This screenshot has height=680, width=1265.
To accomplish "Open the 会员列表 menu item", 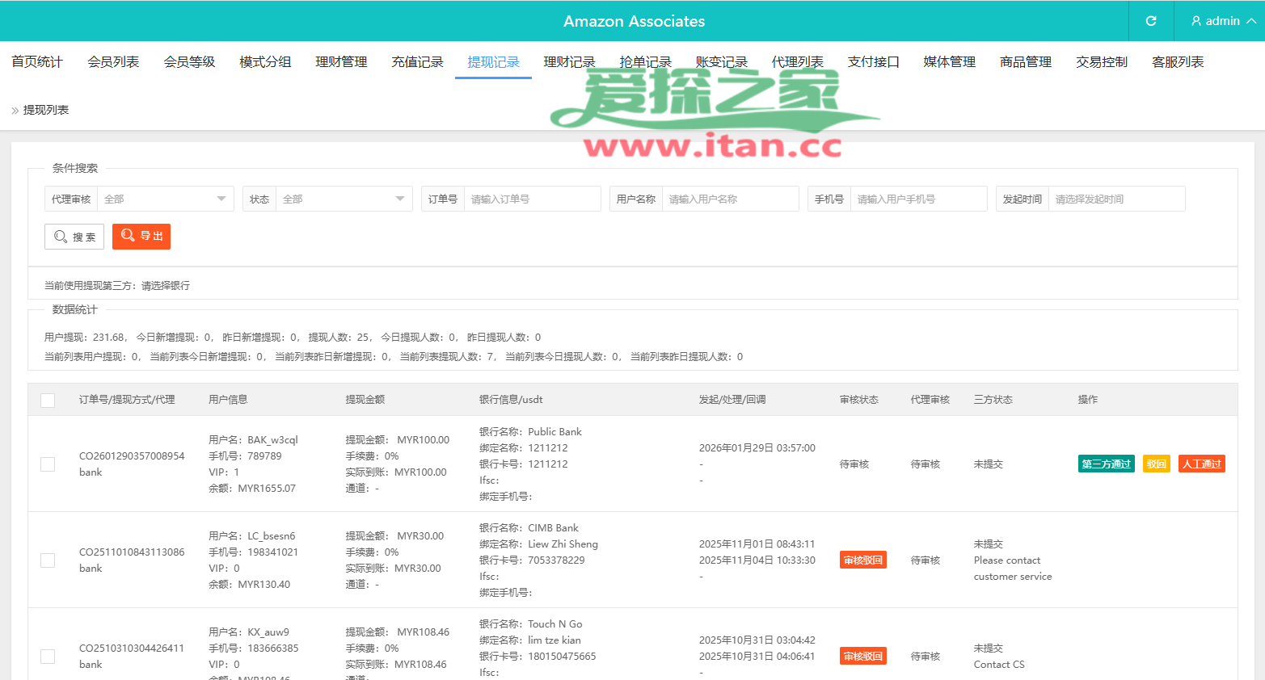I will click(x=113, y=62).
